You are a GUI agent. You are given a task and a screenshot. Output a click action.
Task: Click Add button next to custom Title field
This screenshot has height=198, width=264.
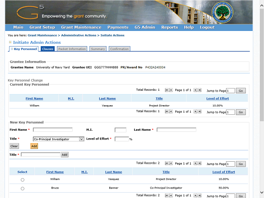click(64, 155)
